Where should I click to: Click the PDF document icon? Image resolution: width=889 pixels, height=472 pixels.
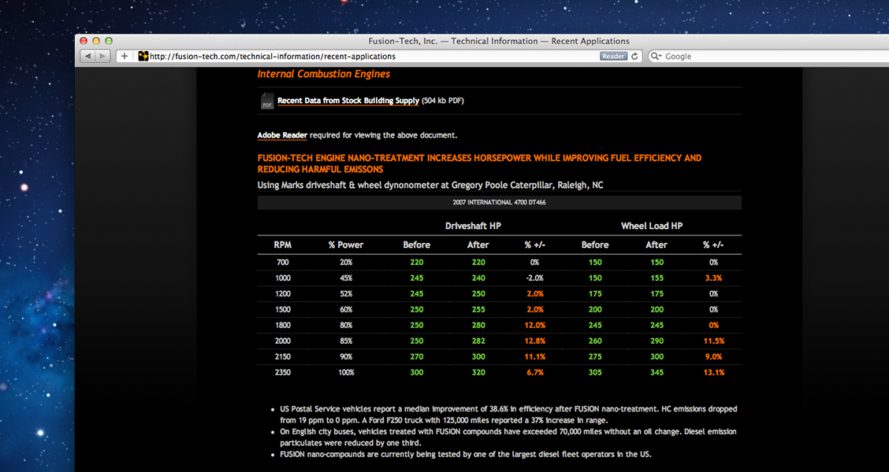tap(266, 101)
